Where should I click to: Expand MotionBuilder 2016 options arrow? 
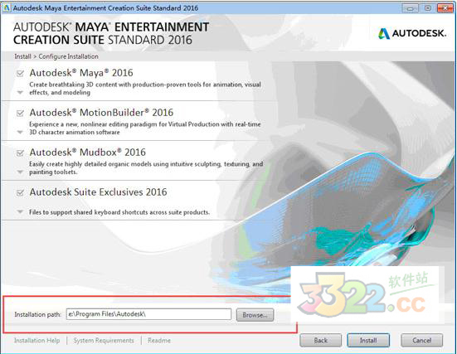[20, 133]
